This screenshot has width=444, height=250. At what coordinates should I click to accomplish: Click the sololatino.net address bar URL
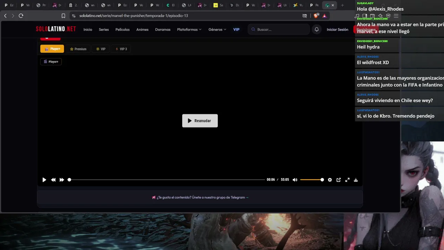click(x=134, y=16)
